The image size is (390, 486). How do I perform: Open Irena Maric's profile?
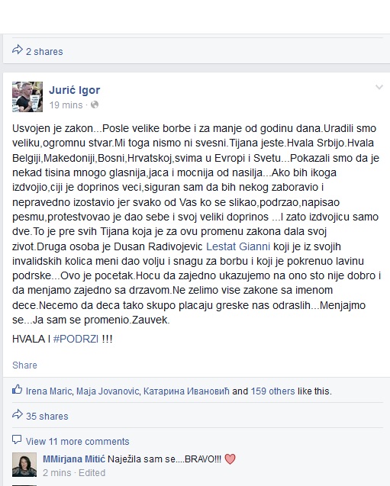click(49, 391)
